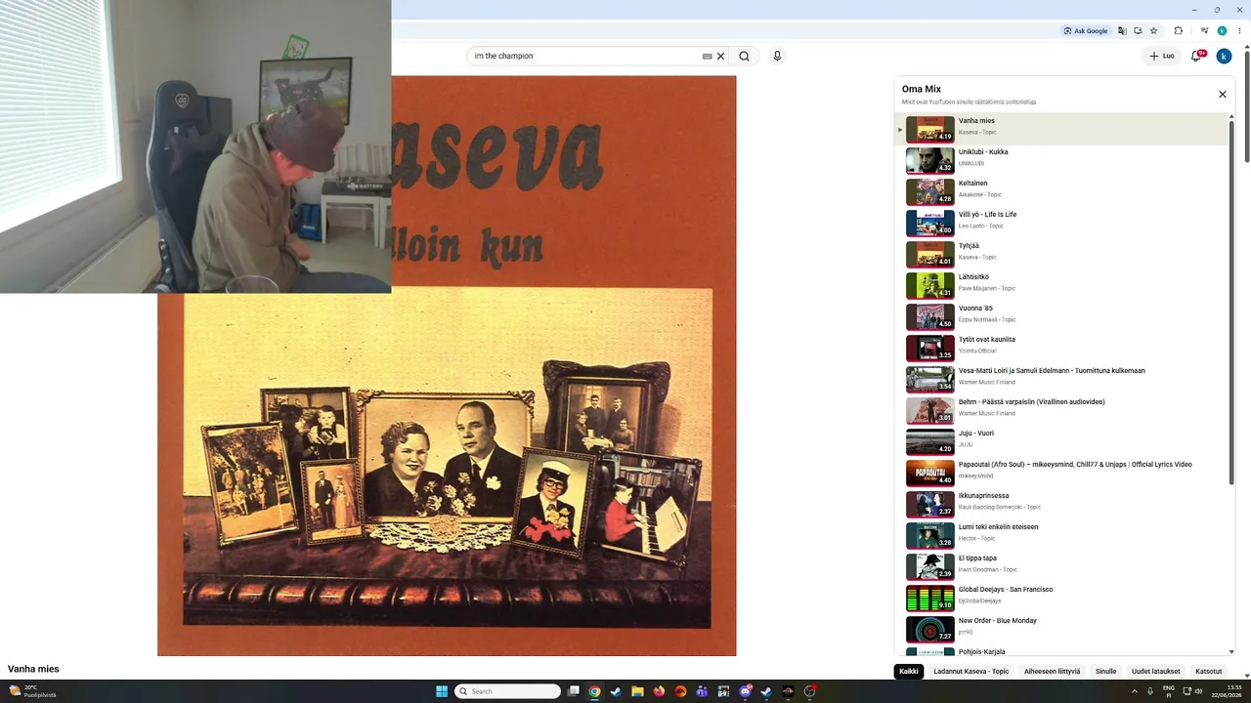The width and height of the screenshot is (1251, 703).
Task: Select the Ladannut Kaseva - Topic chip
Action: coord(971,672)
